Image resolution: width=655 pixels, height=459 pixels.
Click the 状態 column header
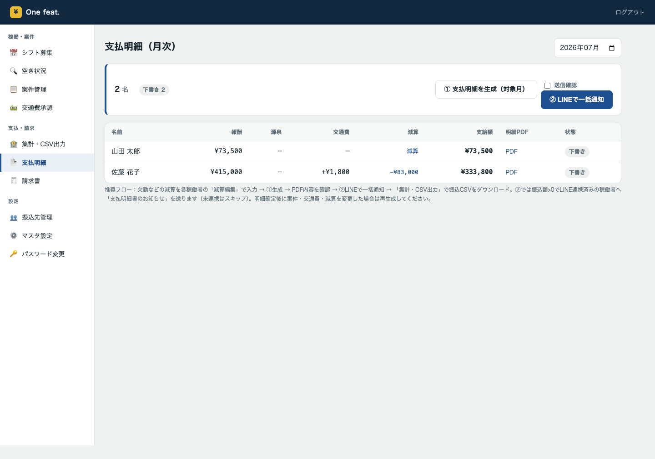570,132
